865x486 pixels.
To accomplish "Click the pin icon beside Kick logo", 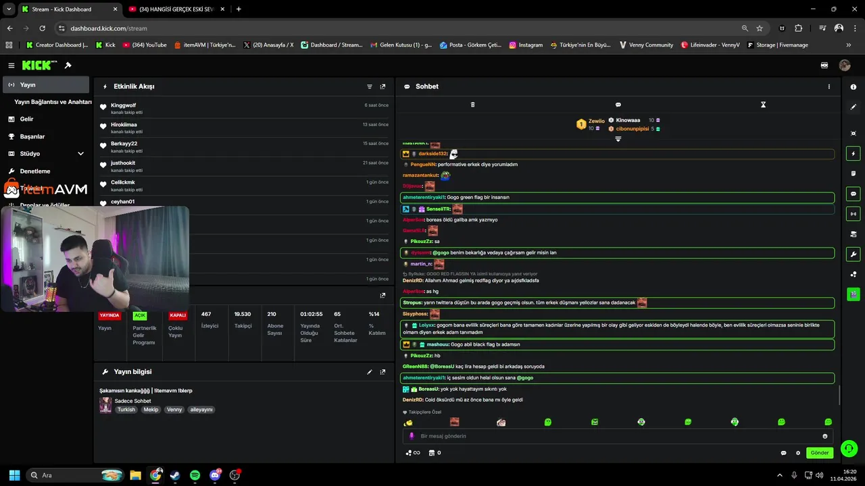I will [68, 65].
